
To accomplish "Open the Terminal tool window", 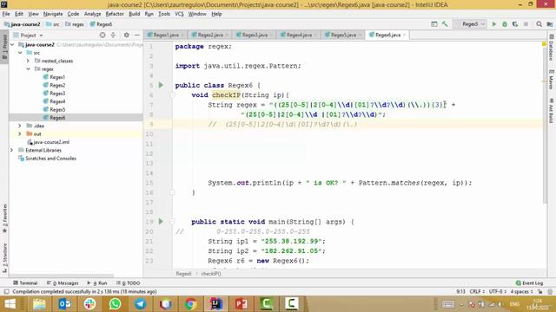I will pos(25,283).
